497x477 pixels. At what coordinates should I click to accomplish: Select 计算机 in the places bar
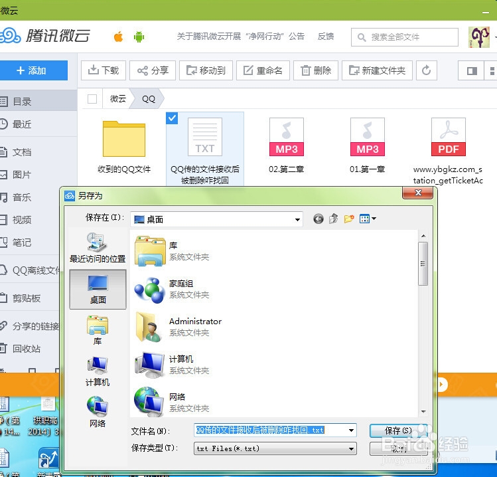tap(98, 371)
